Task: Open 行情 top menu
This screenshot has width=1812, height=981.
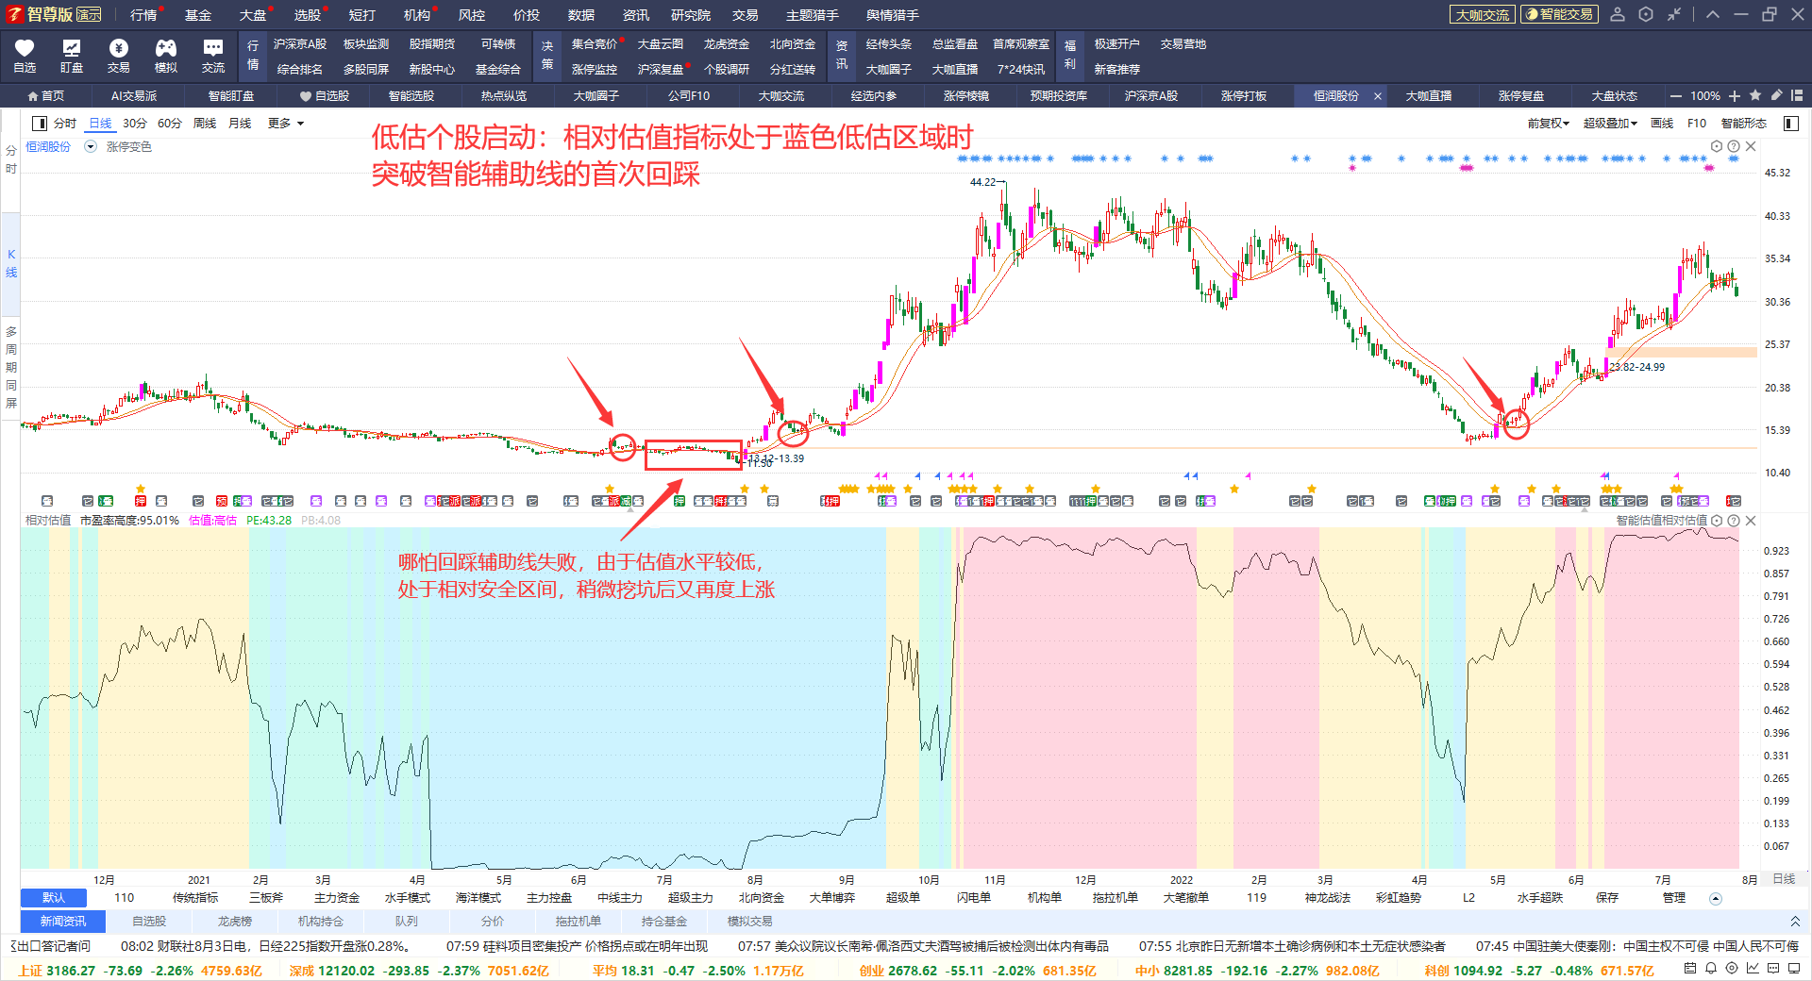Action: pos(143,15)
